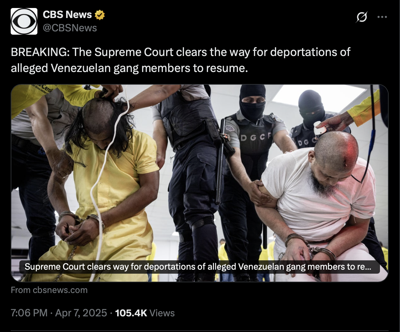Image resolution: width=400 pixels, height=332 pixels.
Task: Open CBS News profile via display name
Action: click(67, 15)
